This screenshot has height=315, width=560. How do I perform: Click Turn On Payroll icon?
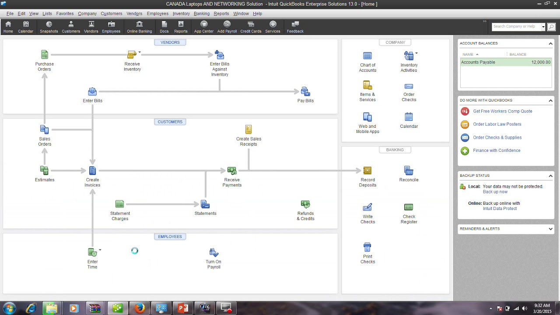point(213,252)
